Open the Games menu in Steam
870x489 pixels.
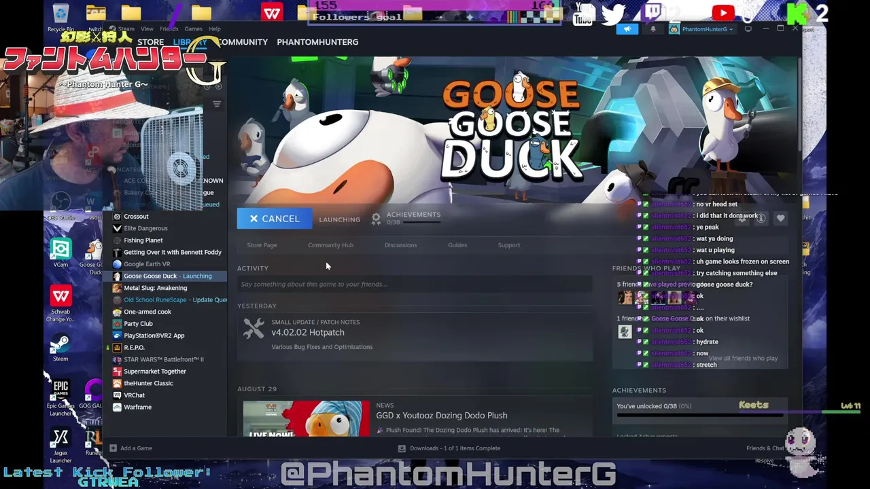pyautogui.click(x=194, y=29)
